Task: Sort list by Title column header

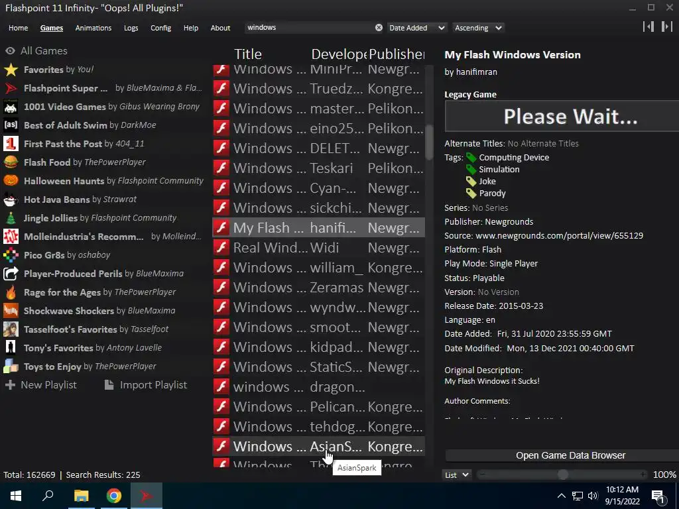Action: [x=248, y=54]
